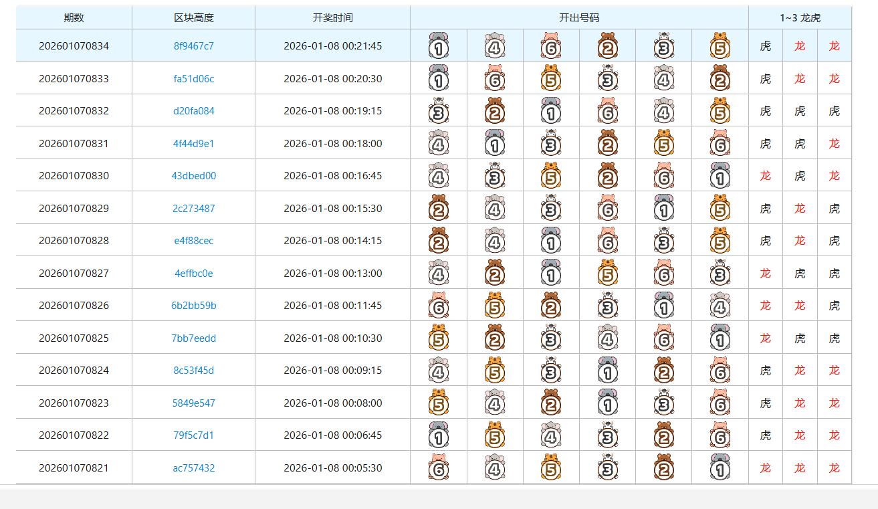Click the 1~3 龙虎 column header
Image resolution: width=878 pixels, height=509 pixels.
(800, 18)
